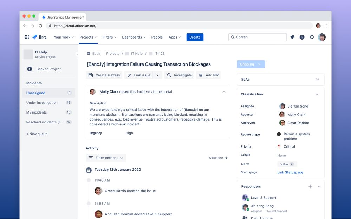351x219 pixels.
Task: Click the Add PIR document icon
Action: (201, 75)
